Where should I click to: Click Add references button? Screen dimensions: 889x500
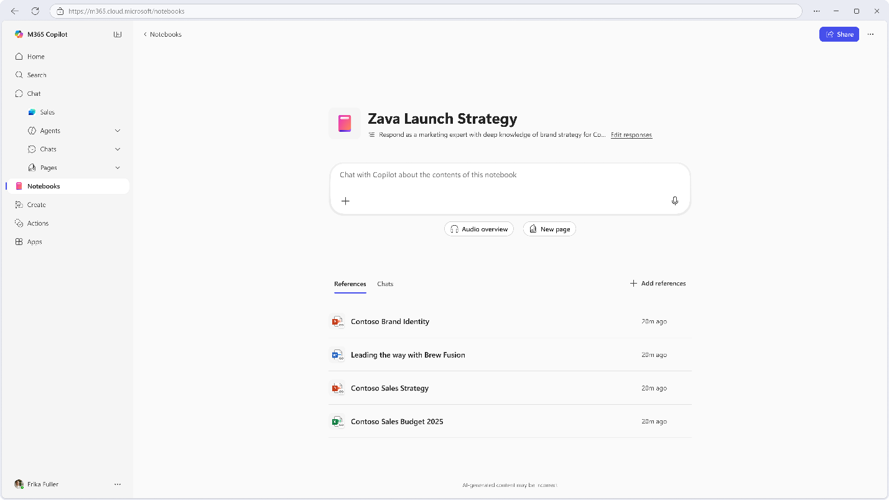point(658,284)
